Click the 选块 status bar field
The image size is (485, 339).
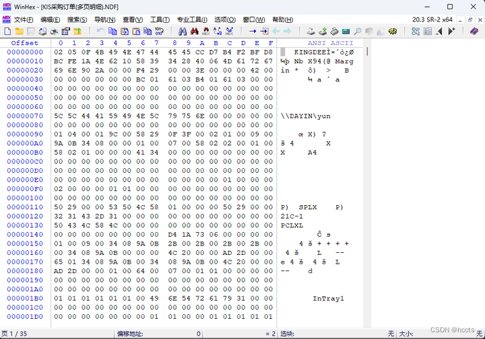pos(337,334)
